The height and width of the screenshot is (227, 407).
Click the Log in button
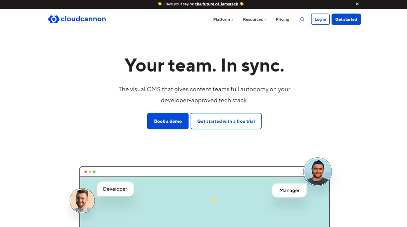[x=320, y=19]
